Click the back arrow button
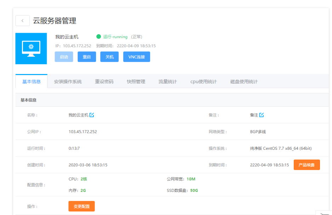The image size is (332, 215). [x=23, y=21]
